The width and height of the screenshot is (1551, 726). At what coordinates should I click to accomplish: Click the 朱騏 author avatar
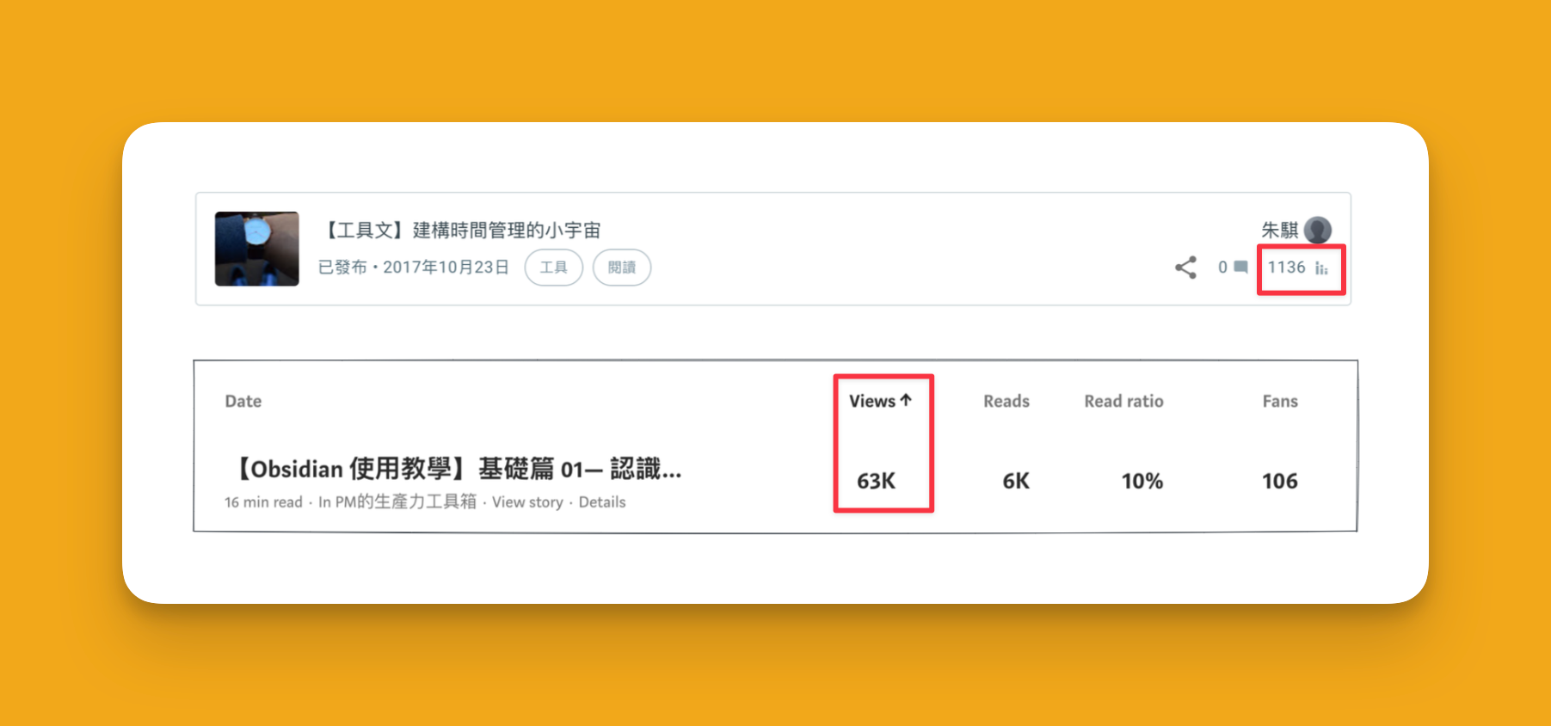(x=1317, y=230)
